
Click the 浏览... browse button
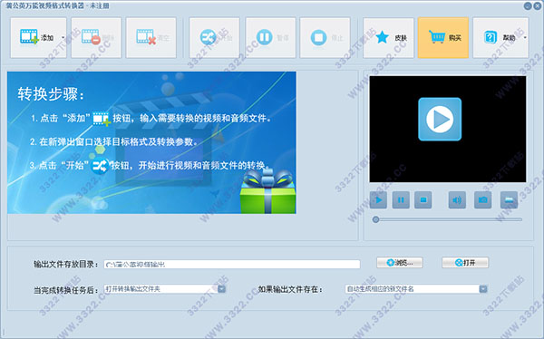click(x=400, y=263)
